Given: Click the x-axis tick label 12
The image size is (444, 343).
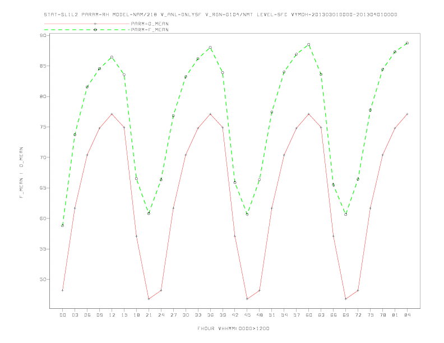Looking at the screenshot, I should [x=112, y=315].
